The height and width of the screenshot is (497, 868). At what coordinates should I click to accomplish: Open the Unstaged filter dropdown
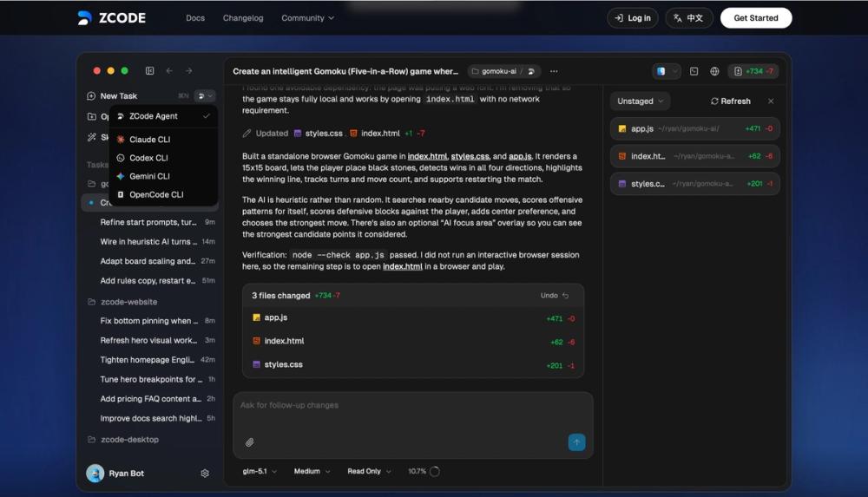point(640,101)
